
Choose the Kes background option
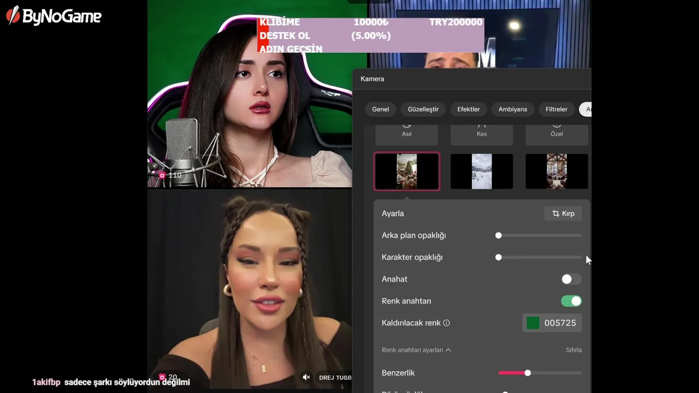pyautogui.click(x=482, y=134)
